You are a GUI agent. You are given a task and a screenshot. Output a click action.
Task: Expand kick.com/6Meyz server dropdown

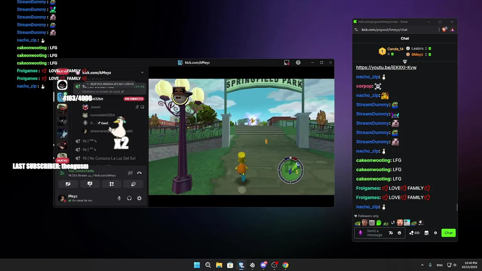pos(142,72)
